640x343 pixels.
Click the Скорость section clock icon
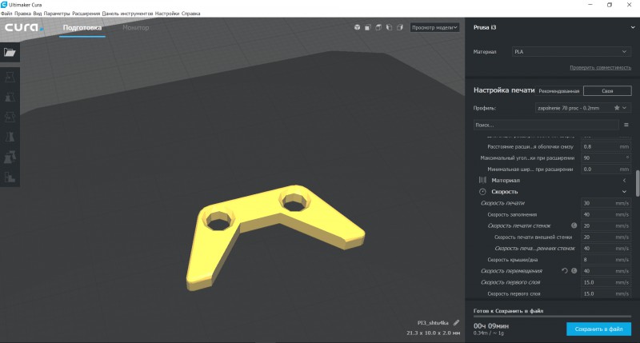[x=482, y=192]
